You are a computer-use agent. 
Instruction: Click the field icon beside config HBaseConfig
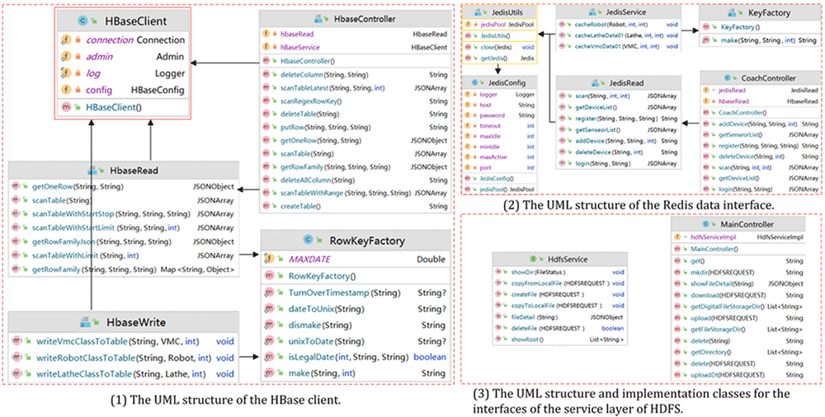pos(66,90)
